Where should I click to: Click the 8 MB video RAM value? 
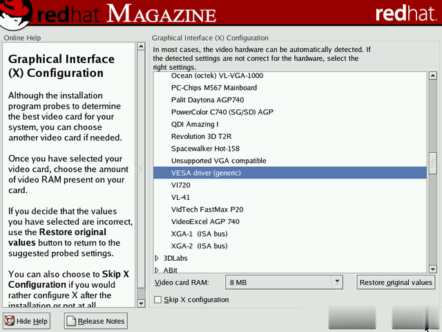(x=238, y=282)
